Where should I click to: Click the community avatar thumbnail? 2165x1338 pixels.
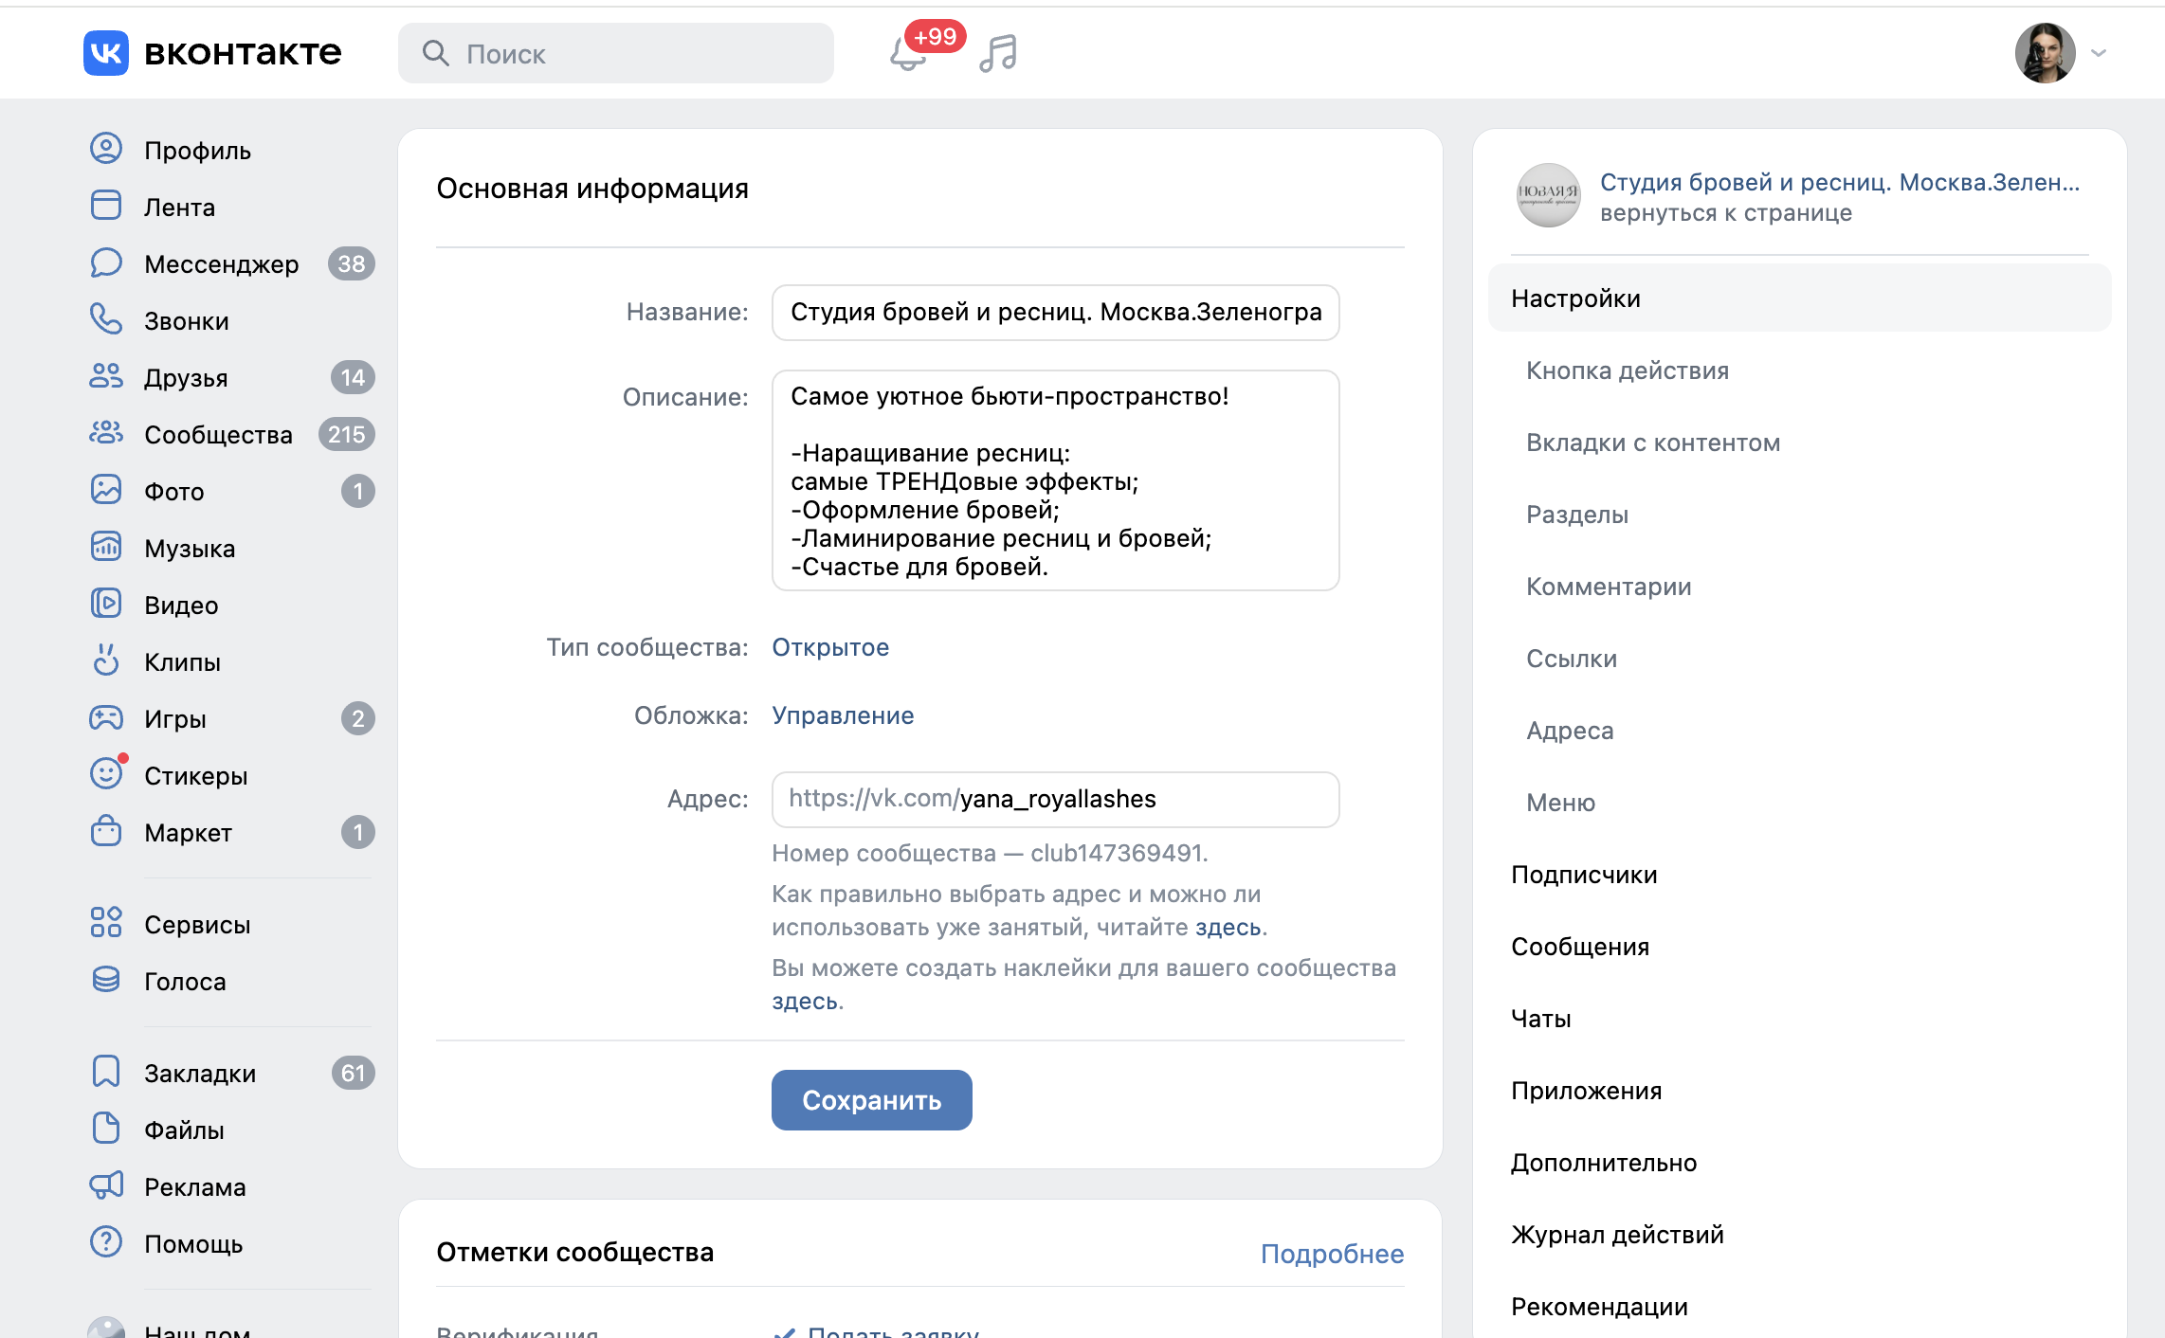pyautogui.click(x=1549, y=195)
